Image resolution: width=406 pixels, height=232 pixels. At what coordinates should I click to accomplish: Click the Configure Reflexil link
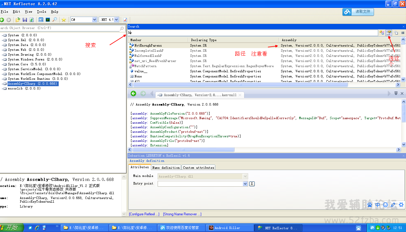[x=144, y=214]
